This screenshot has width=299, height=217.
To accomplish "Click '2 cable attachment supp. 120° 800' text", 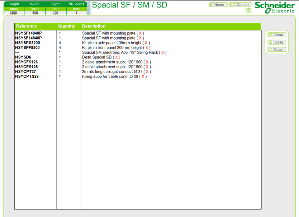I will 112,67.
